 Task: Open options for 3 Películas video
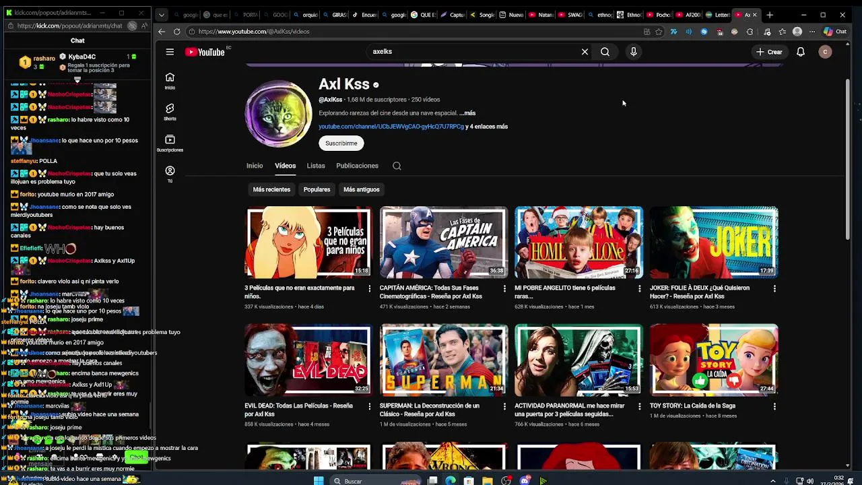(369, 288)
